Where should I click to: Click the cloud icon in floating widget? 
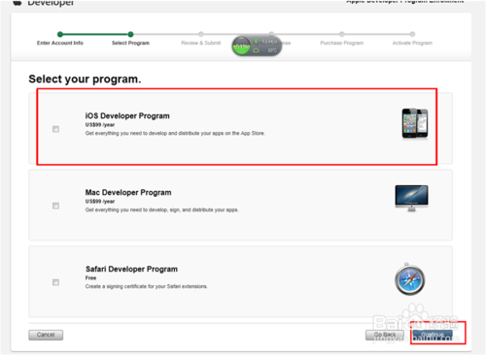click(x=256, y=50)
